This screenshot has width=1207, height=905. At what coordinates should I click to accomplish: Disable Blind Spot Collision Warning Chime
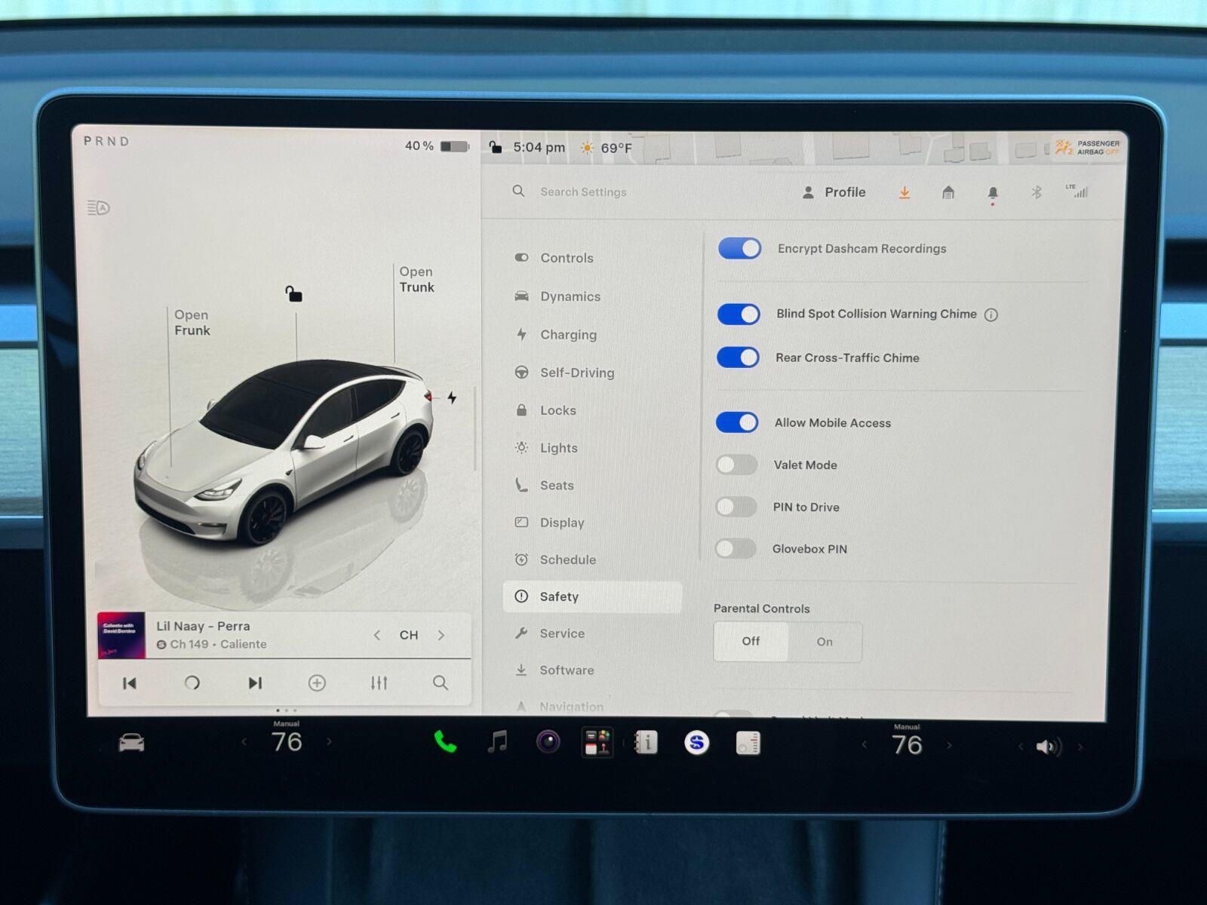coord(739,314)
